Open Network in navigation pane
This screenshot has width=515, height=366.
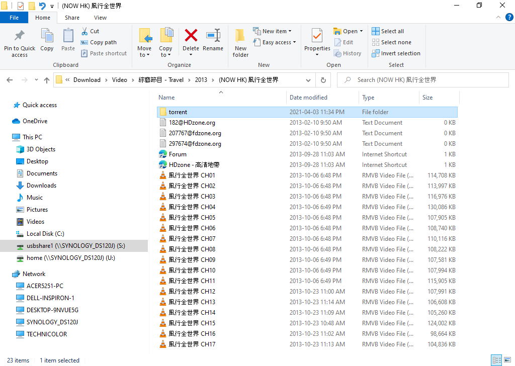(34, 274)
